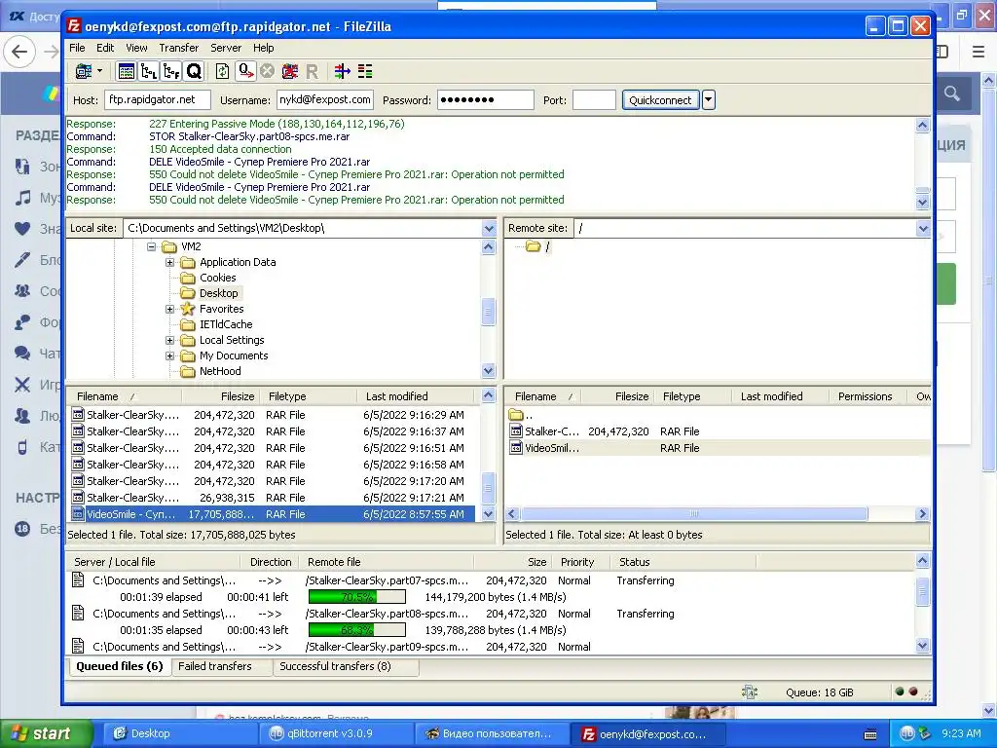Toggle display of the message log

coord(127,71)
